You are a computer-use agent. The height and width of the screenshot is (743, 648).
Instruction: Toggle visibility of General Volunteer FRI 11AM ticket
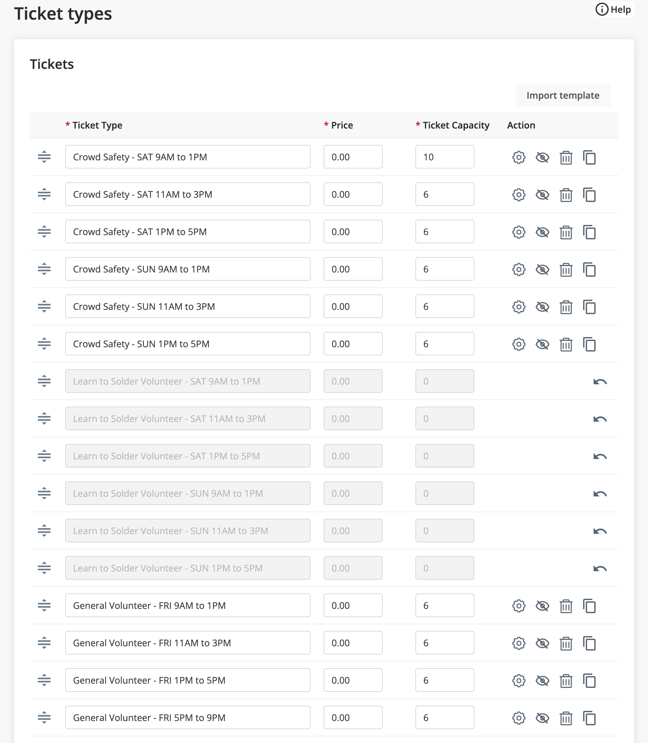click(x=542, y=643)
